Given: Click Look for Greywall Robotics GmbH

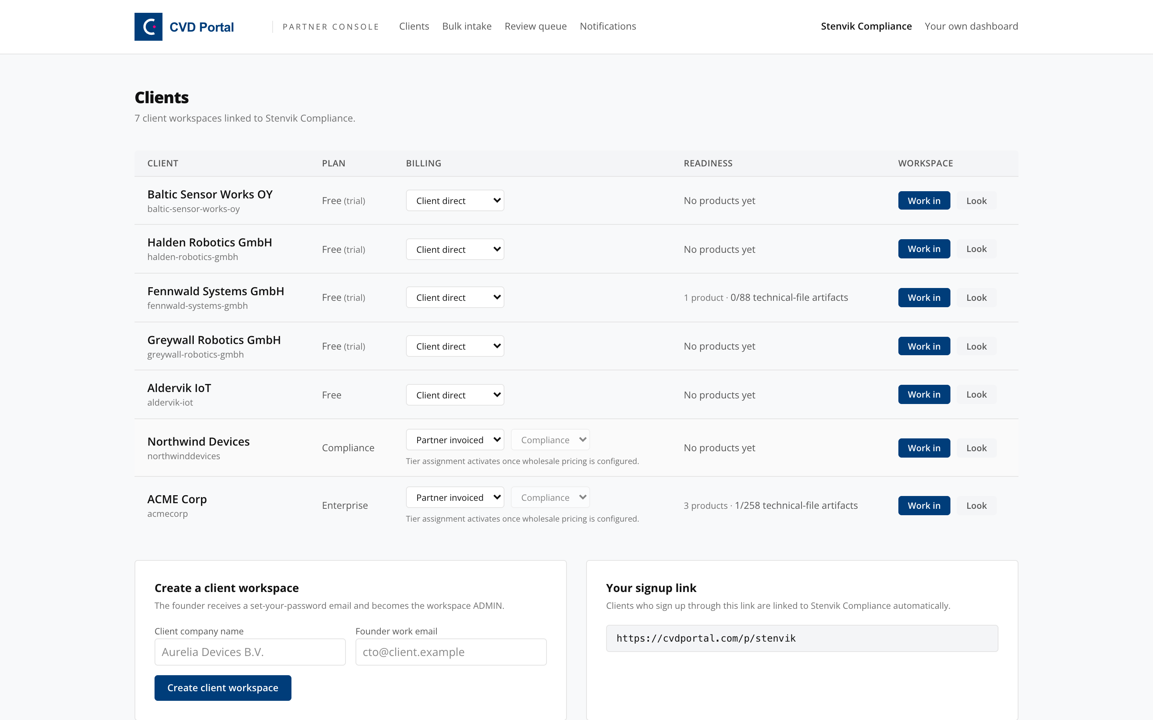Looking at the screenshot, I should point(976,346).
